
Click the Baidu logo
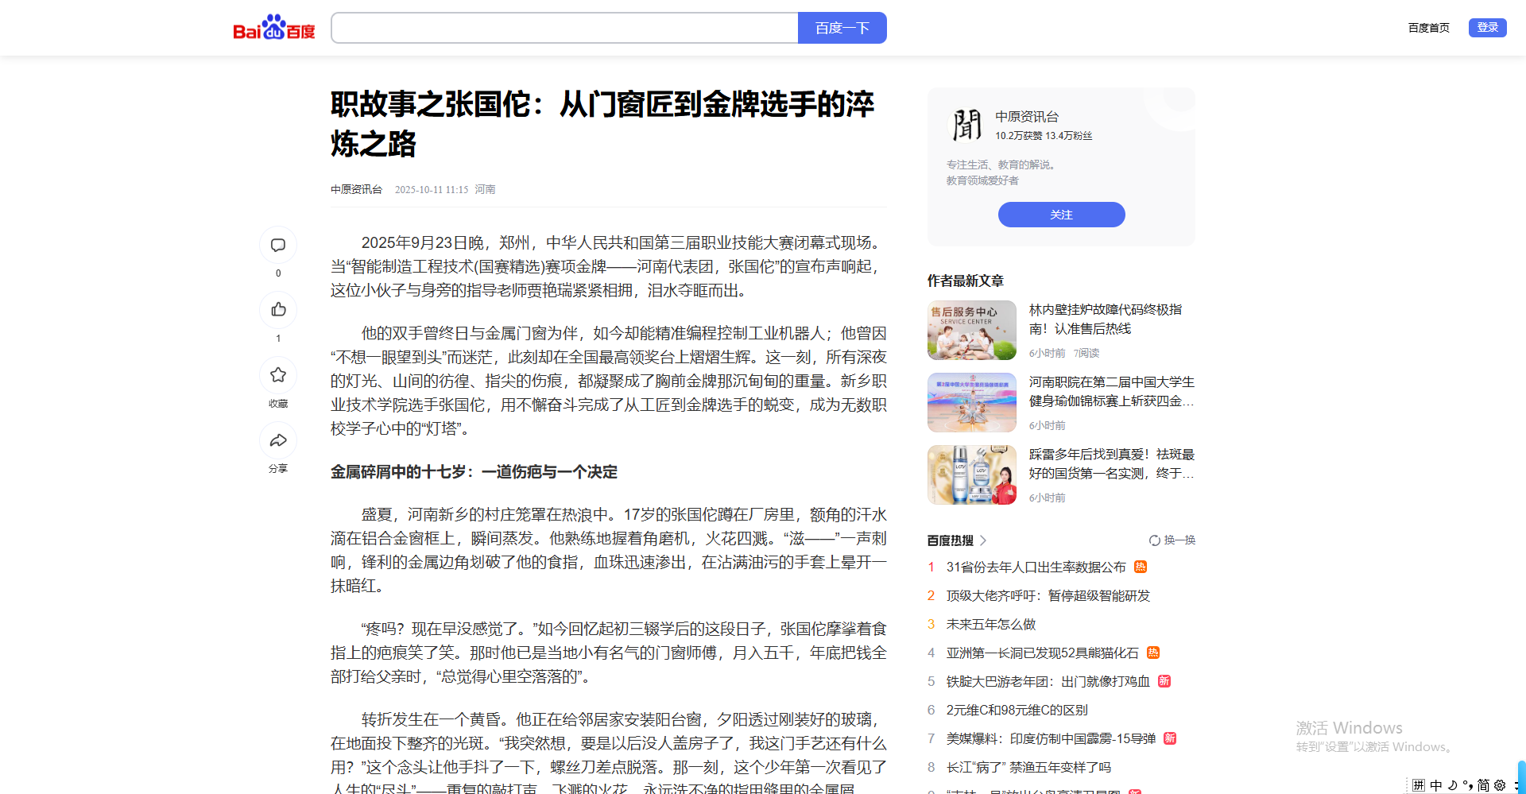pyautogui.click(x=273, y=28)
